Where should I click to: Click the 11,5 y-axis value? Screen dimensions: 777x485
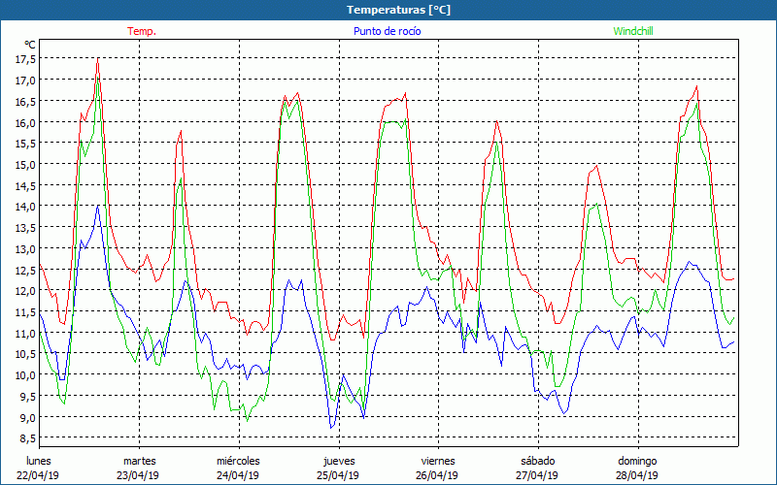pyautogui.click(x=26, y=311)
